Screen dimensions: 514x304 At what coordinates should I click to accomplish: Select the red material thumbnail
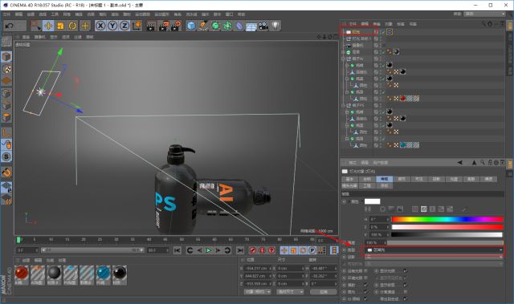pyautogui.click(x=22, y=274)
